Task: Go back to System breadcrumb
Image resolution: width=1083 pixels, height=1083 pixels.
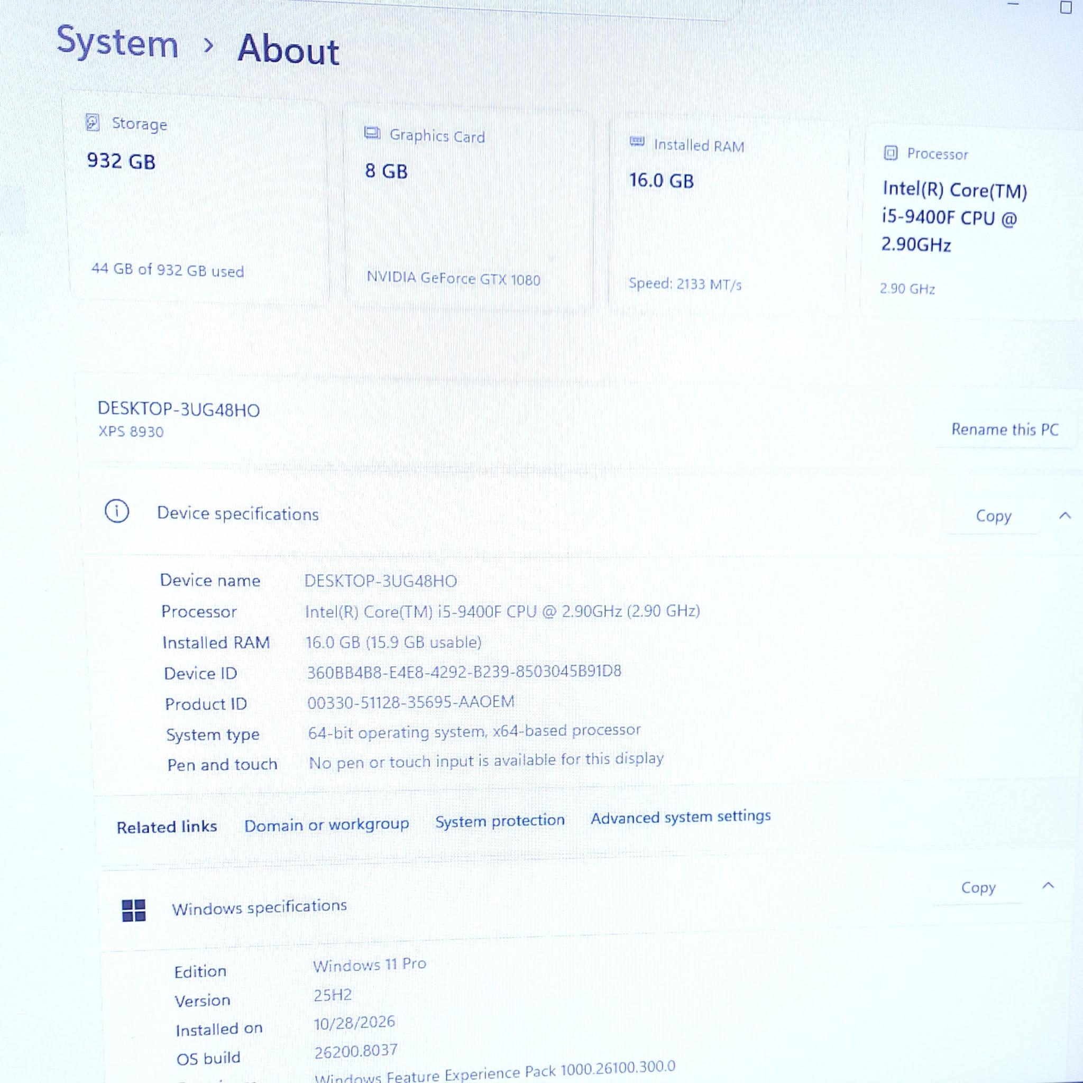Action: click(117, 42)
